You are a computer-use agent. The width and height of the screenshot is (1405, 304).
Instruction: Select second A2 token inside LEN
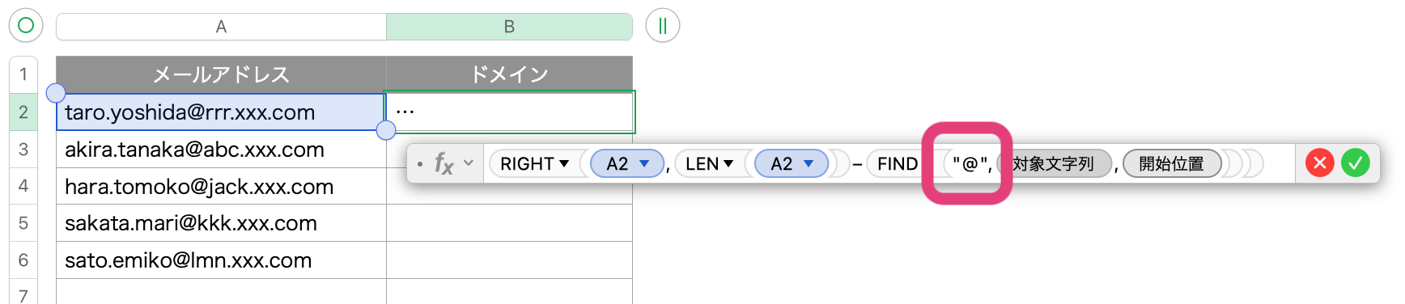point(792,163)
